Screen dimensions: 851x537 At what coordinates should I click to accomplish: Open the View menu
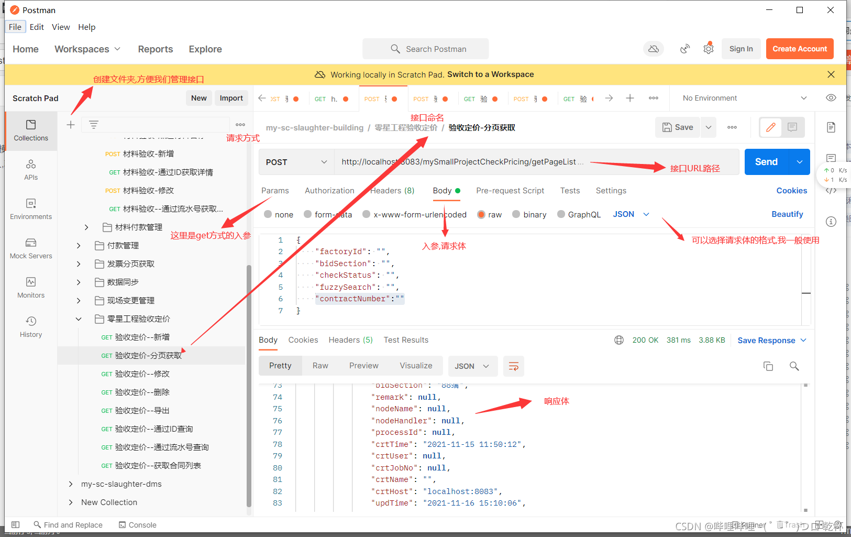(61, 27)
